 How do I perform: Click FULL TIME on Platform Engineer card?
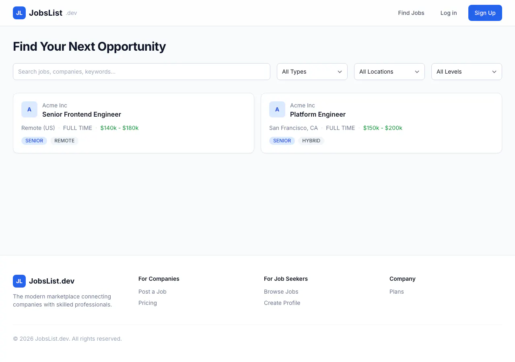340,128
